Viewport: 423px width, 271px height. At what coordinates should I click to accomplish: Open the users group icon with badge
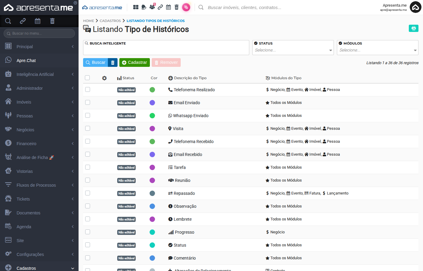(152, 7)
